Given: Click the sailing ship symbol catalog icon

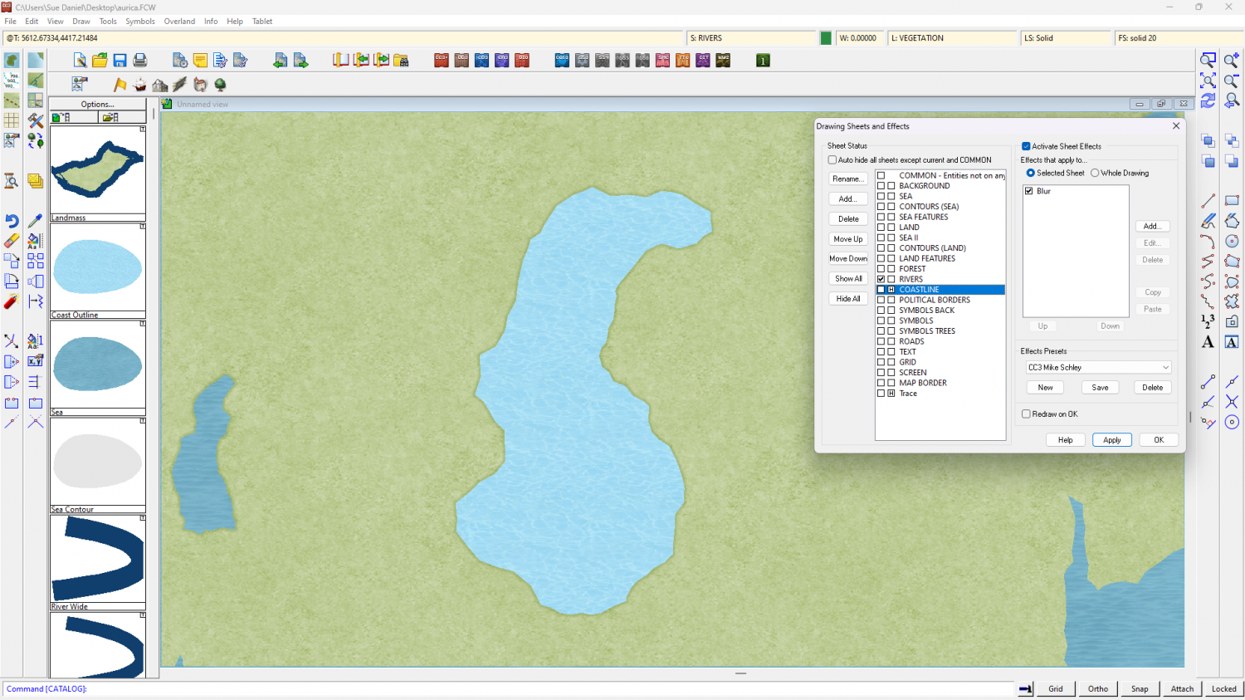Looking at the screenshot, I should tap(139, 85).
